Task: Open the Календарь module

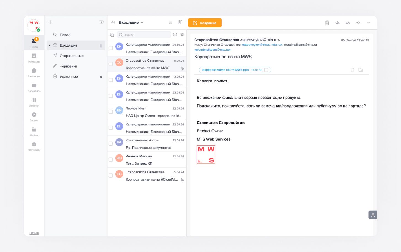Action: click(x=34, y=87)
